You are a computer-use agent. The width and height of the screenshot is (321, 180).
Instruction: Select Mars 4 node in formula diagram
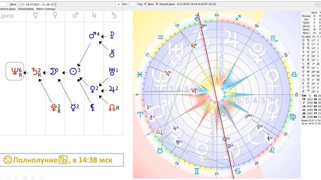point(94,35)
